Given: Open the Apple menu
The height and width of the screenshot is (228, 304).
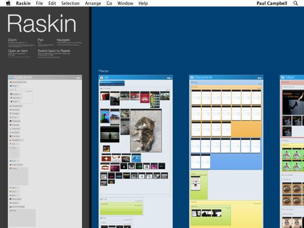Looking at the screenshot, I should pyautogui.click(x=8, y=4).
